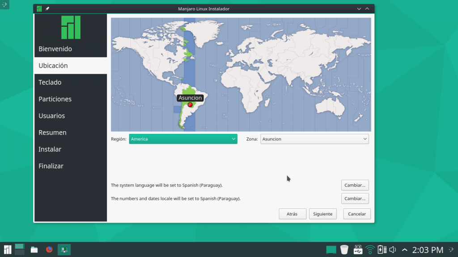
Task: Select the Finalizar step in the sidebar
Action: point(70,166)
